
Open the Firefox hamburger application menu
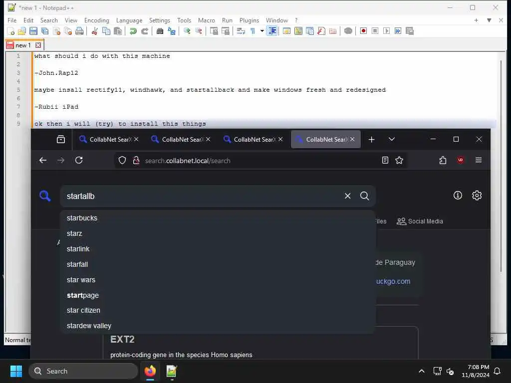coord(479,160)
